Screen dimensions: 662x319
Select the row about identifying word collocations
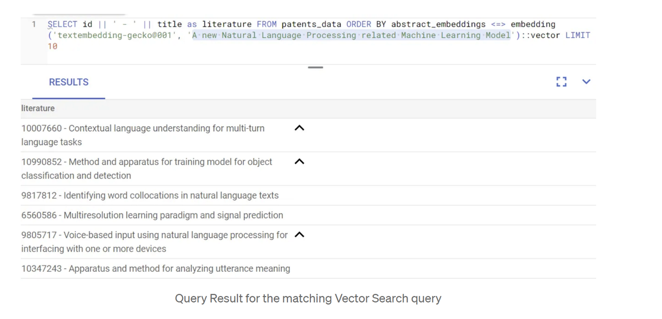coord(149,196)
